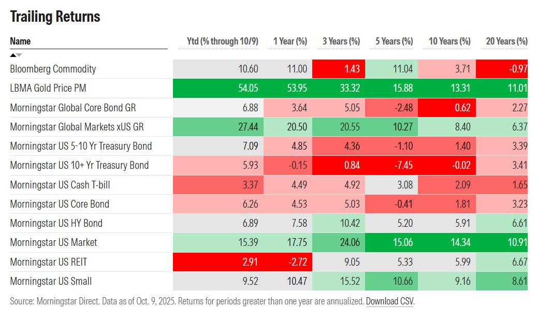
Task: Select the LBMA Gold Price PM row
Action: point(48,88)
